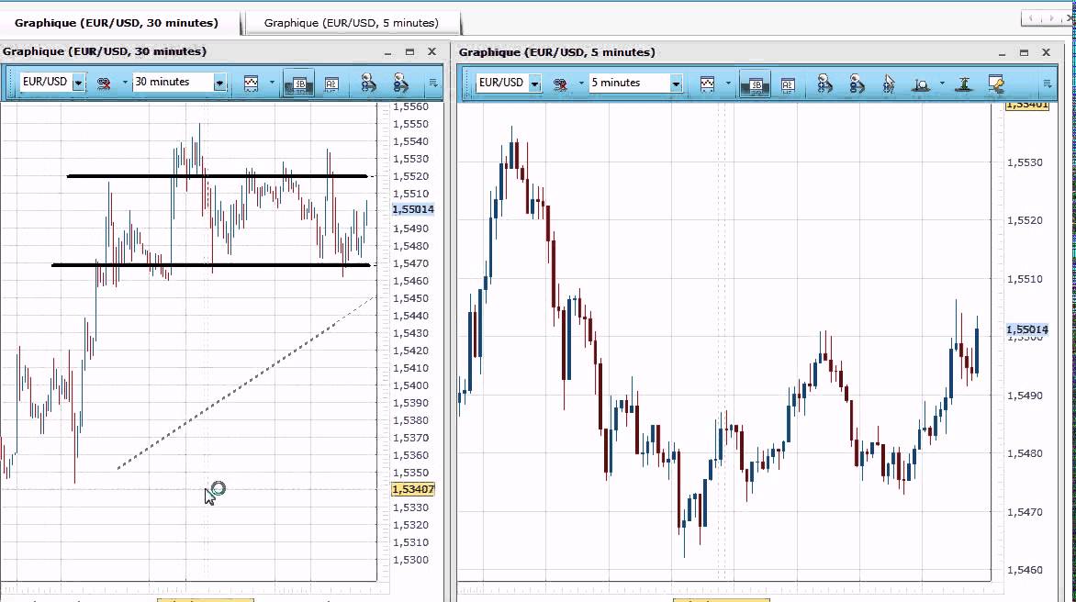1076x602 pixels.
Task: Click the 1,5530 axis value in 5 minutes chart
Action: click(1025, 162)
